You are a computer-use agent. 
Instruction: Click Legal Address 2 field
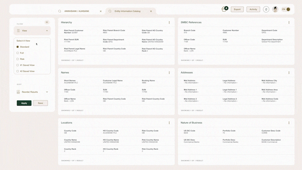click(x=230, y=100)
